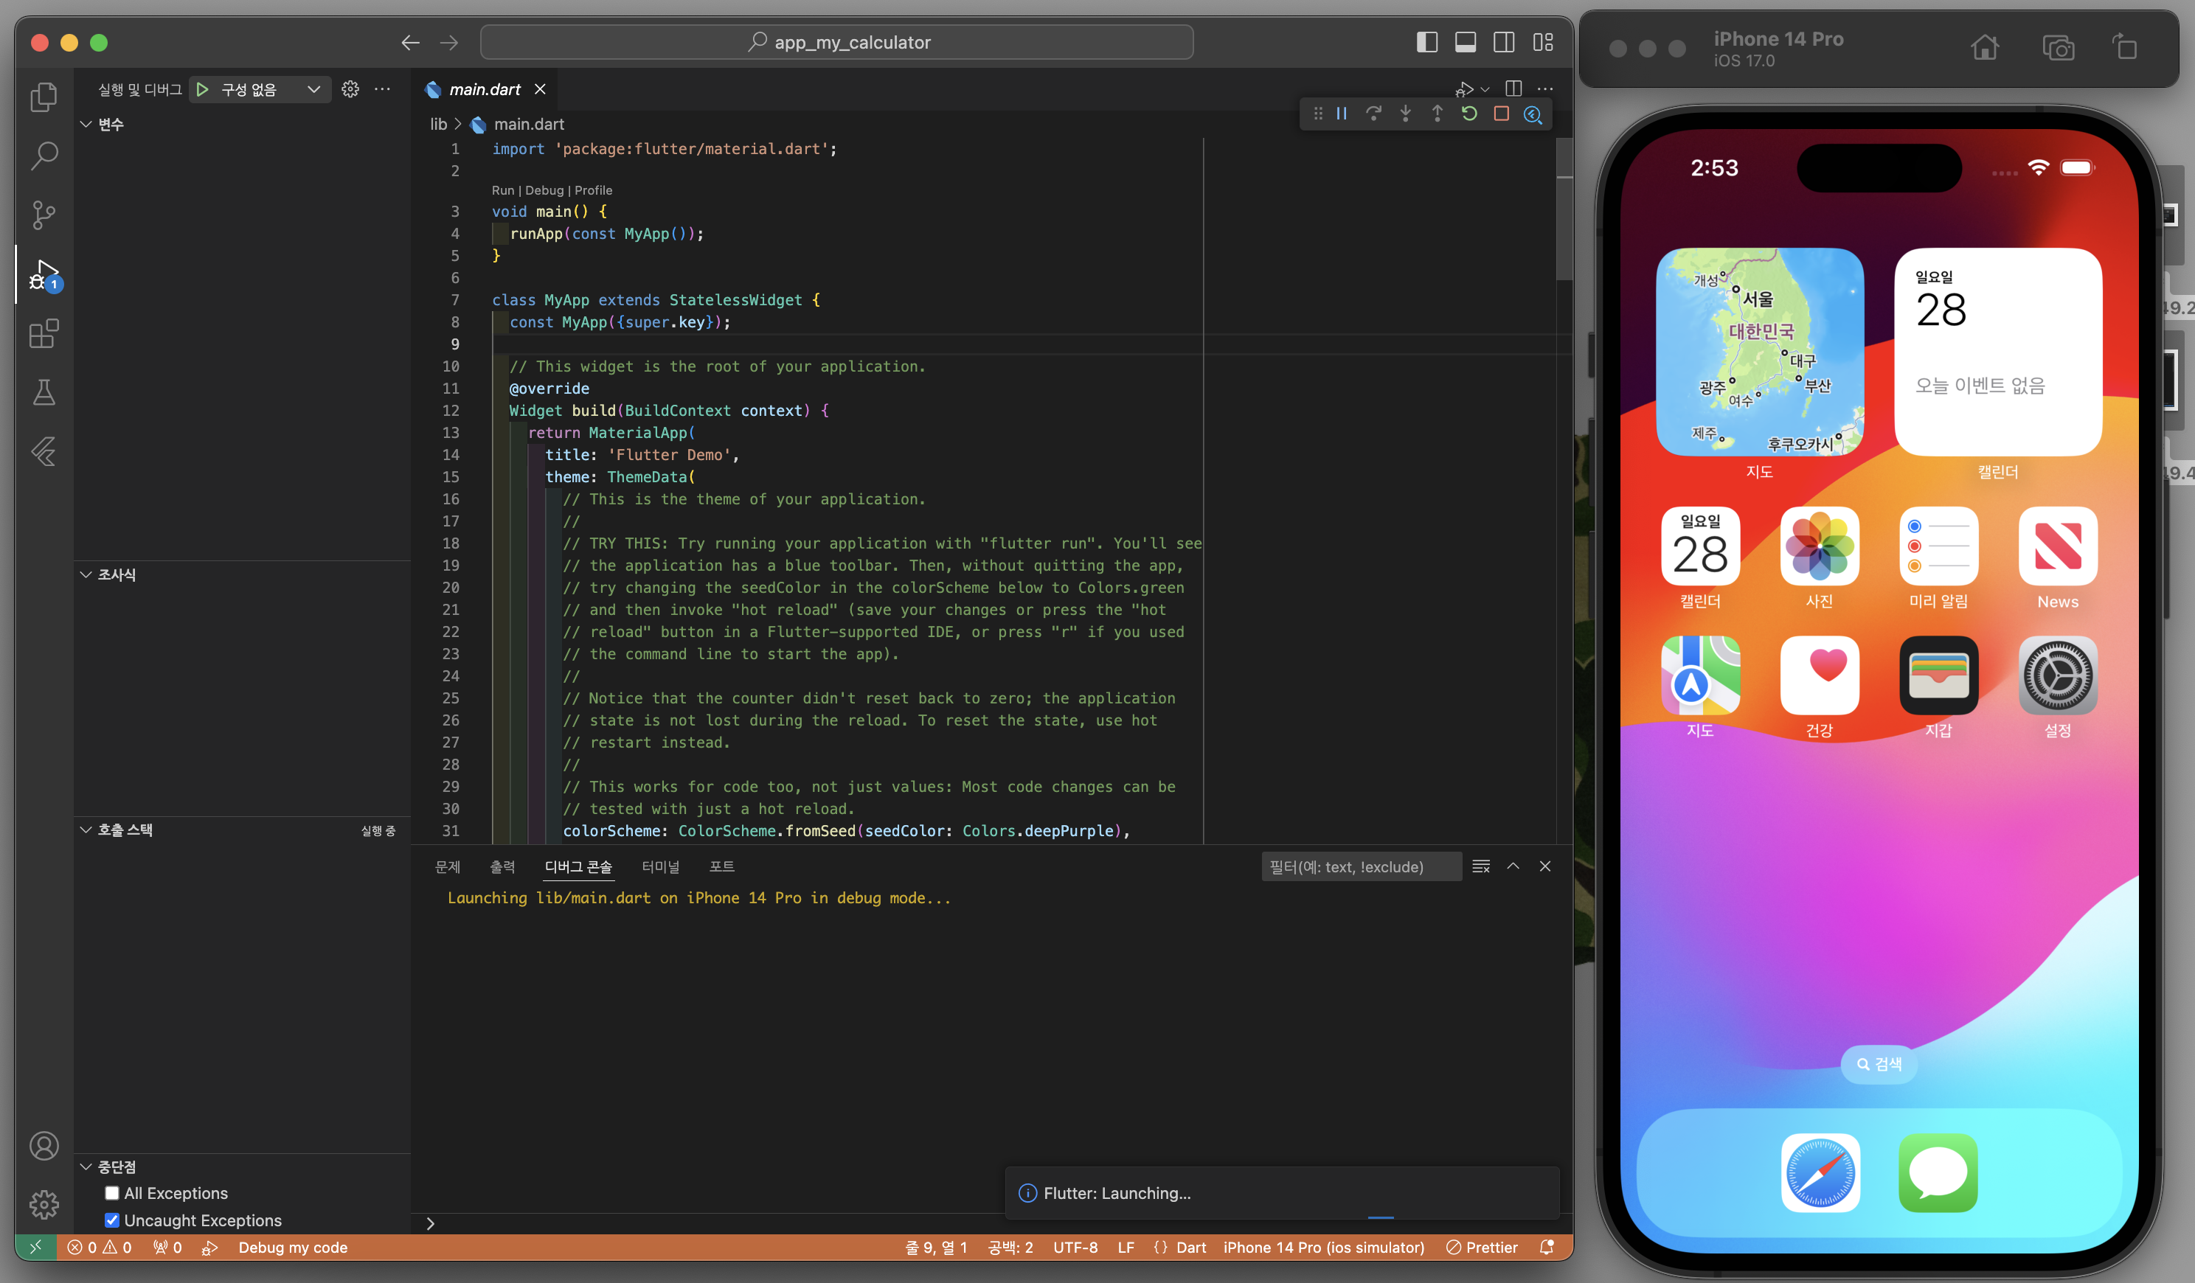Toggle primary sidebar visibility in title bar
Screen dimensions: 2195x1283
coord(1426,42)
